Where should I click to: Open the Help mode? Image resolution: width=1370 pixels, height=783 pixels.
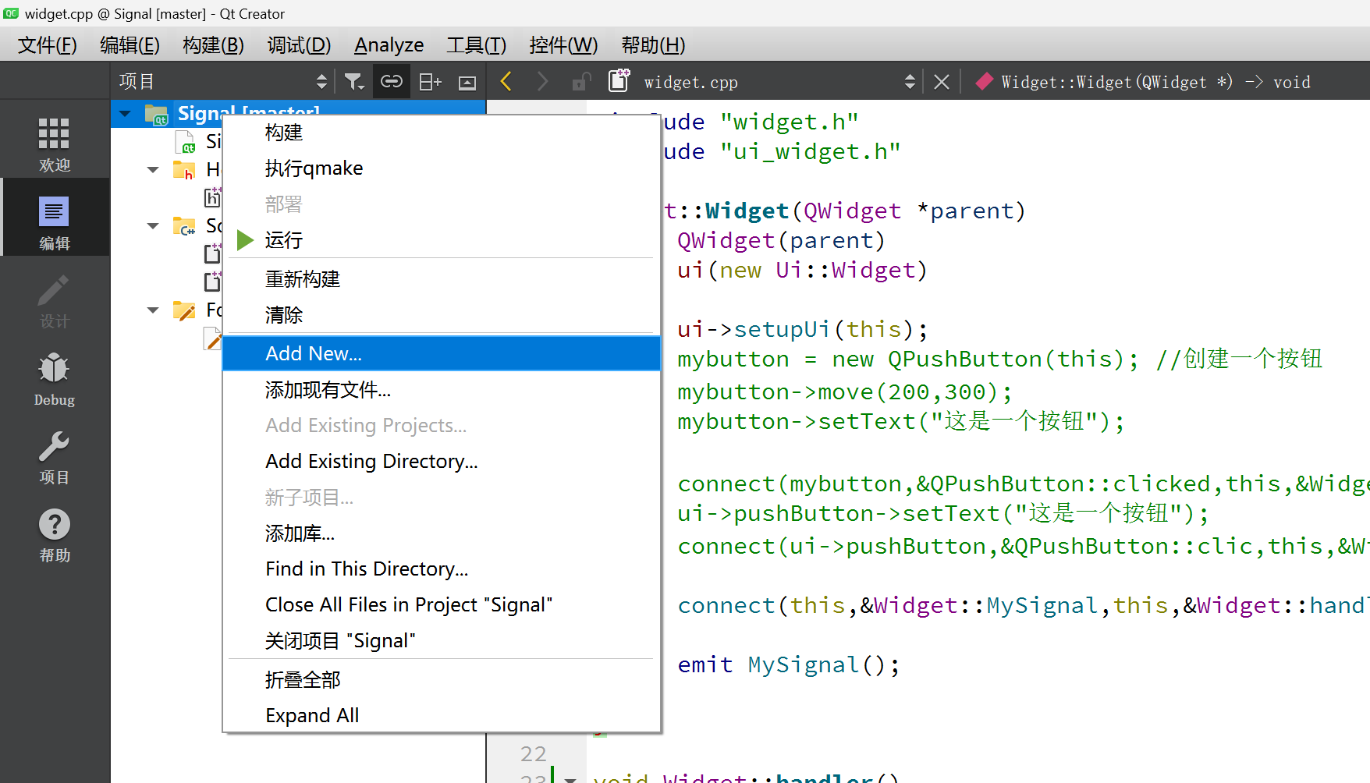pyautogui.click(x=54, y=535)
